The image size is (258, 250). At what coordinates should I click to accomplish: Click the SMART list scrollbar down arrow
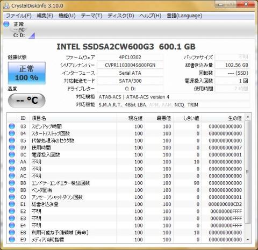(x=248, y=240)
